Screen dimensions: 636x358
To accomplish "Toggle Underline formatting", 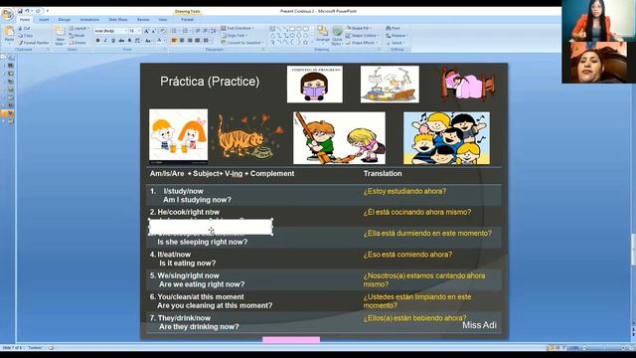I will [113, 41].
